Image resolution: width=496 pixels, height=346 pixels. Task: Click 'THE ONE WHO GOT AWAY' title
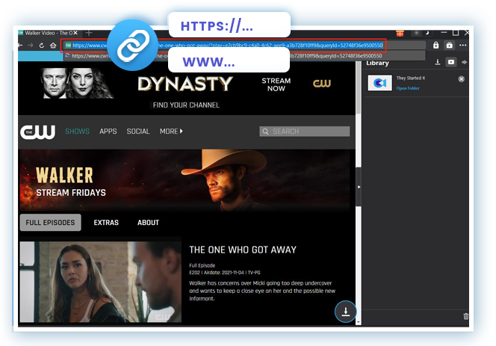(x=243, y=250)
